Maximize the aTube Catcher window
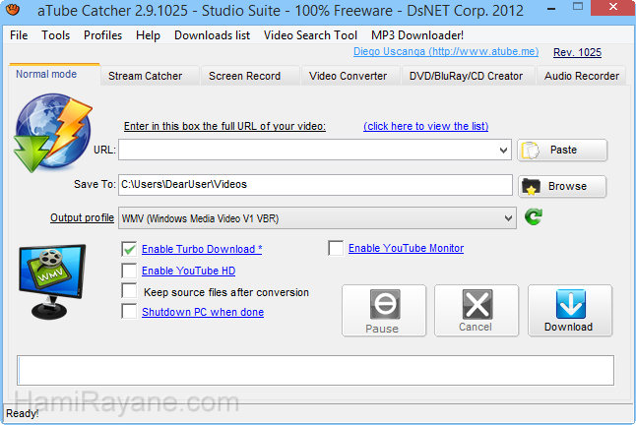Image resolution: width=636 pixels, height=425 pixels. tap(578, 7)
